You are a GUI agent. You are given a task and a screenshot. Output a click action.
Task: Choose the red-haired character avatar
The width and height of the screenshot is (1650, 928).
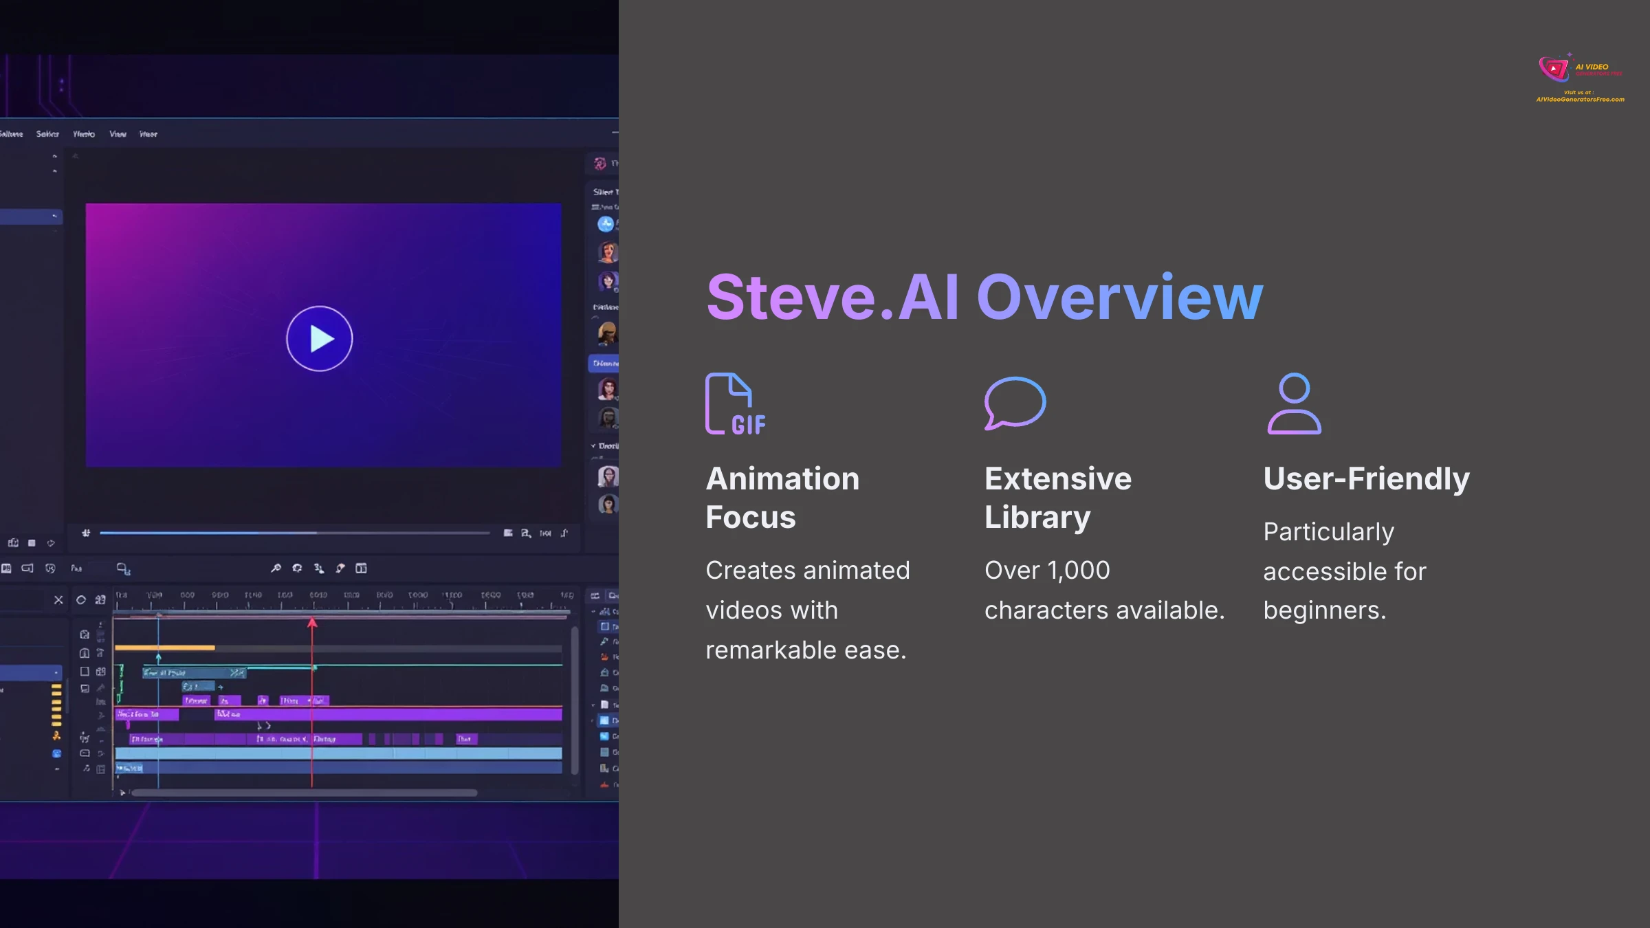pos(608,252)
